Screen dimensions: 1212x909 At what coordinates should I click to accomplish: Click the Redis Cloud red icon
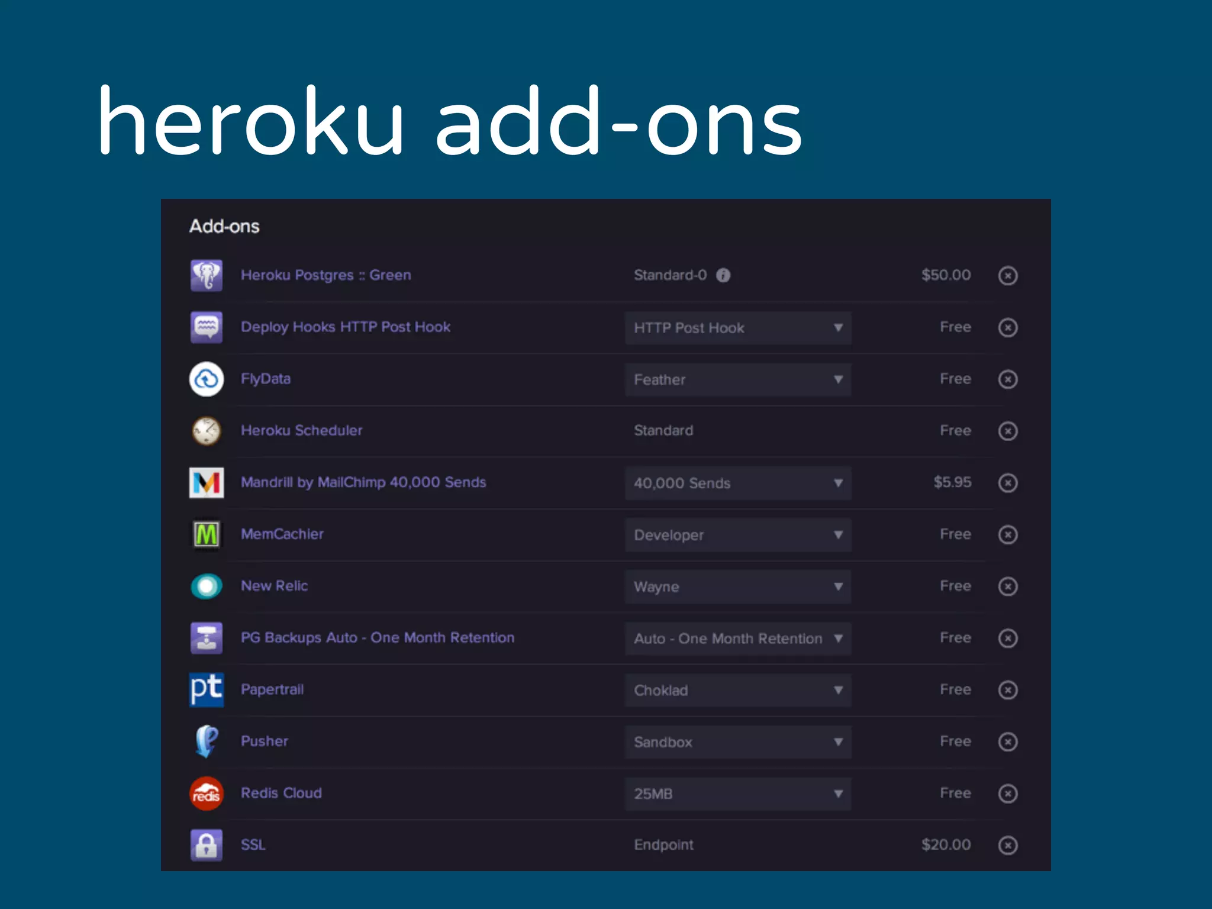207,793
